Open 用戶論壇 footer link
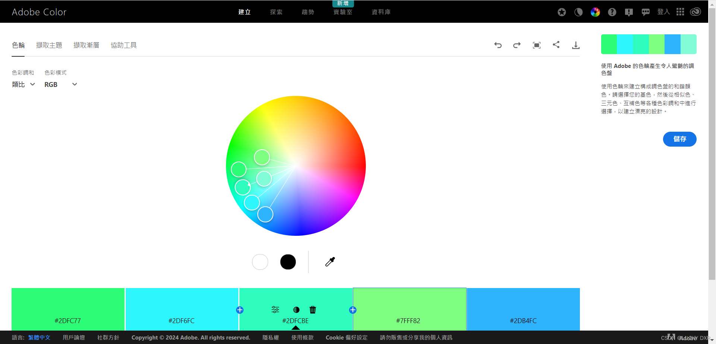 click(x=74, y=337)
